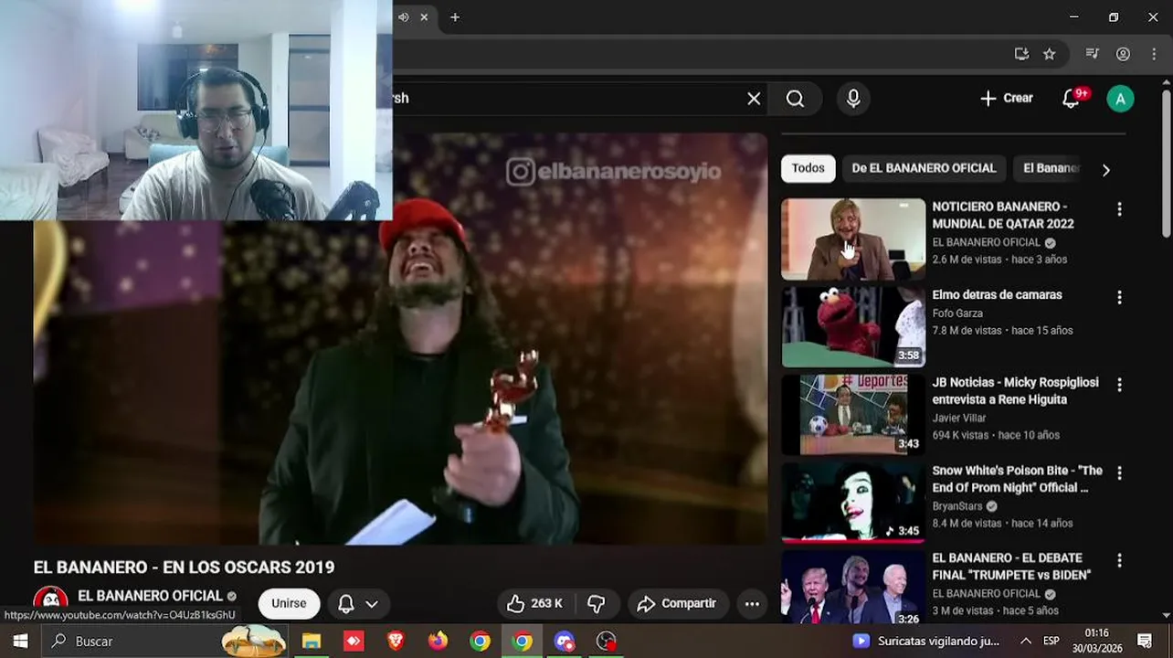Open JB Noticias Micky Rospigliosi video title
Screen dimensions: 1173x658
click(x=1015, y=391)
